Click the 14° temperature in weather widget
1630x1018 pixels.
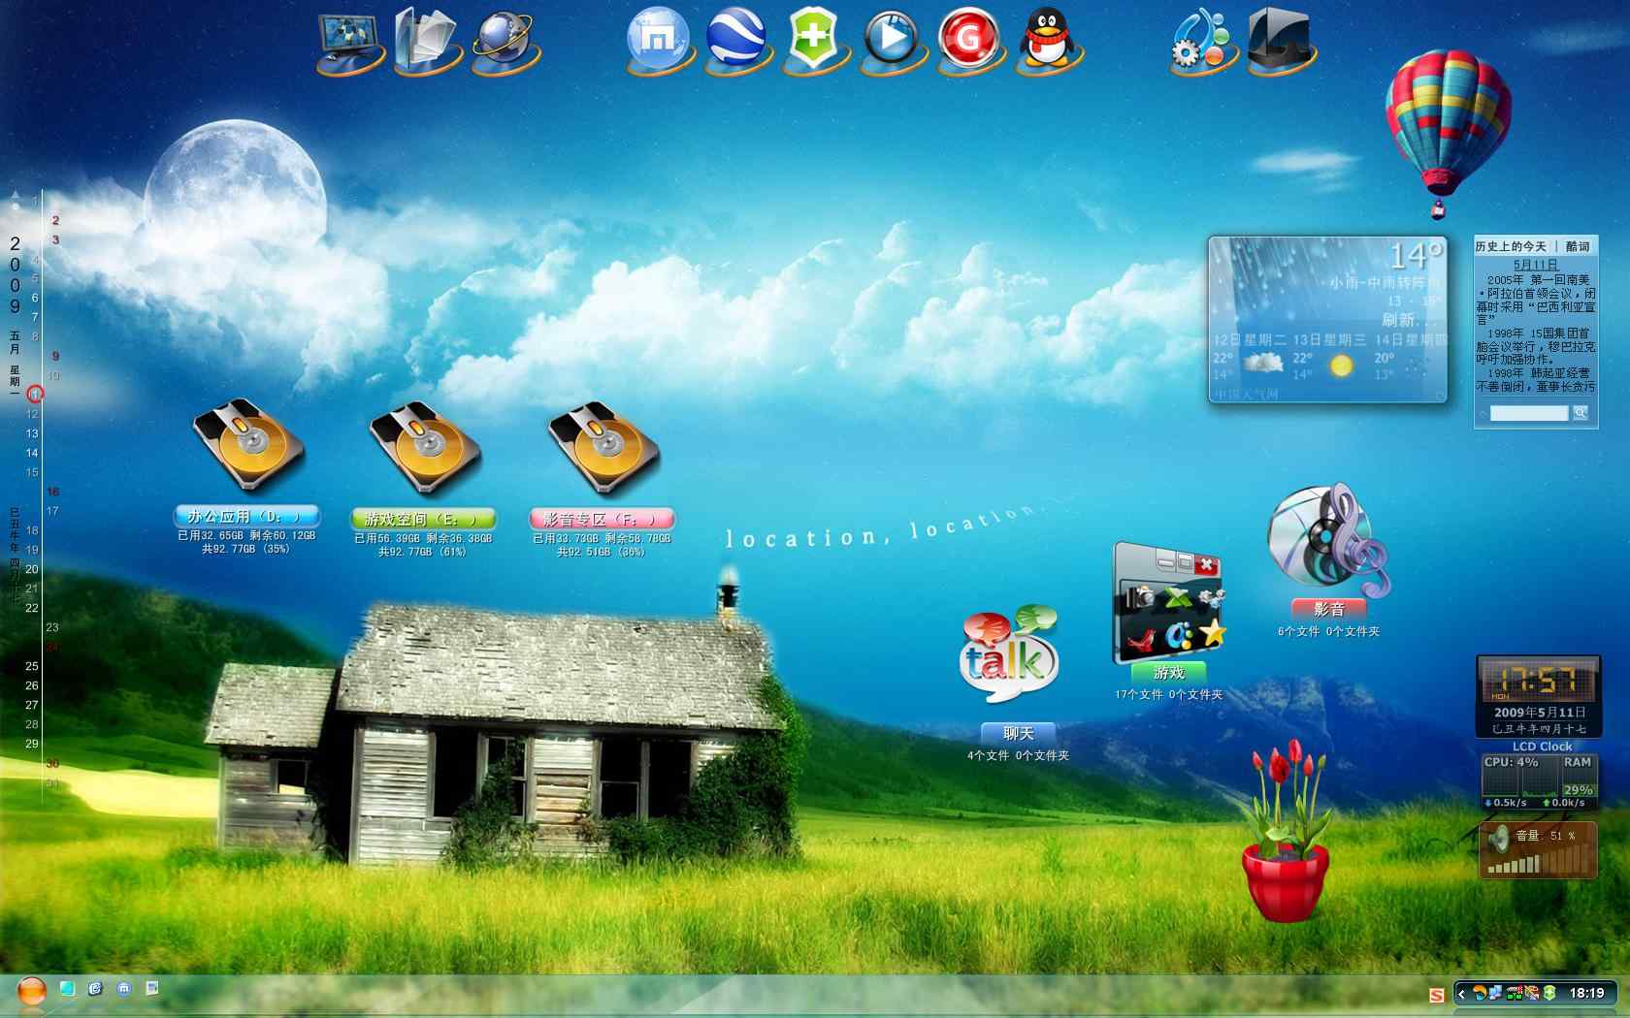(x=1416, y=256)
